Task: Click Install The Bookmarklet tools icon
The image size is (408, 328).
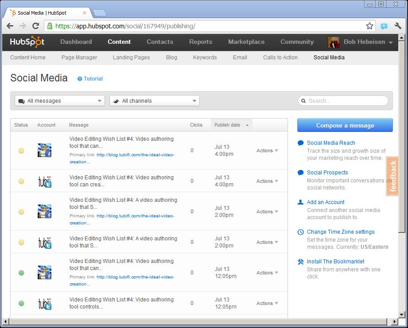Action: coord(301,262)
